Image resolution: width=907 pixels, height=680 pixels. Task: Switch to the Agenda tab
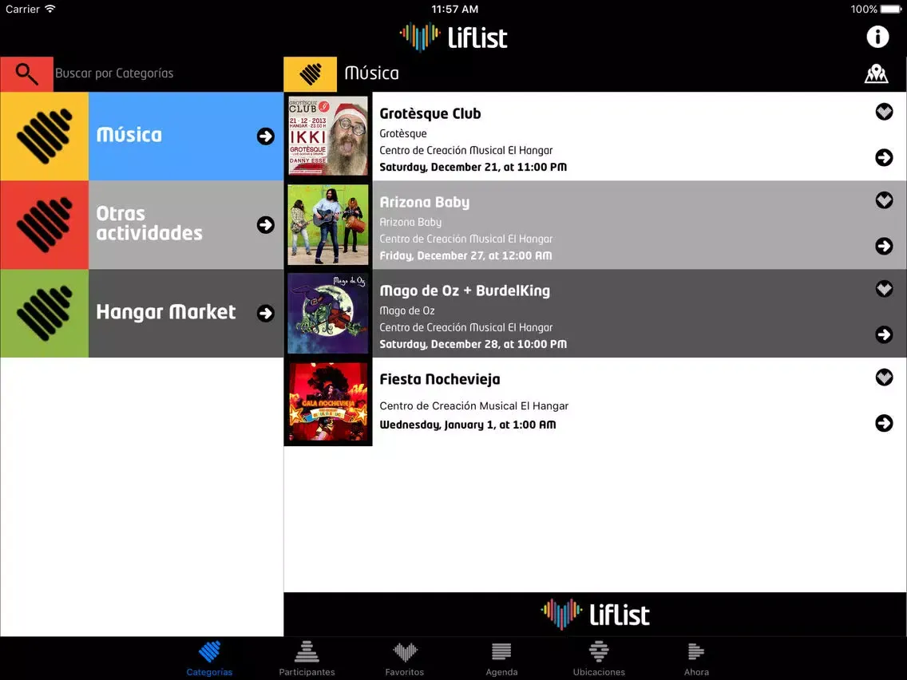tap(501, 658)
